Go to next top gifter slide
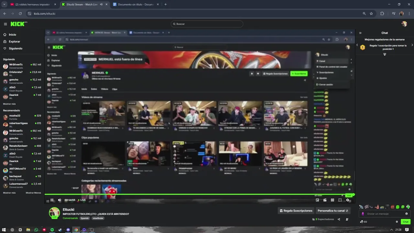The image size is (414, 233). (412, 45)
